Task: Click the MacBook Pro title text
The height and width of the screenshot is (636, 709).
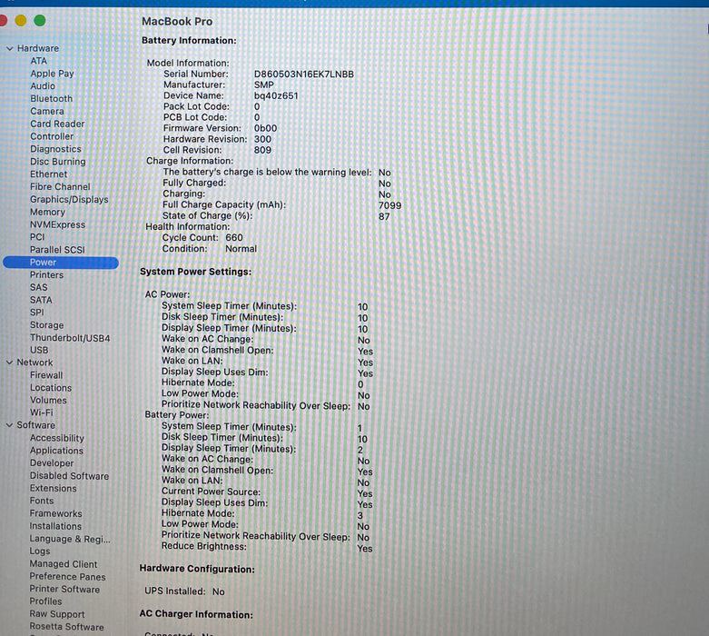Action: [x=177, y=21]
